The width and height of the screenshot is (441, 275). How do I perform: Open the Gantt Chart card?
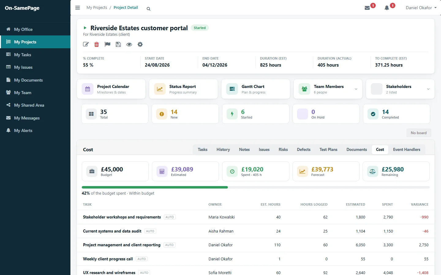256,89
